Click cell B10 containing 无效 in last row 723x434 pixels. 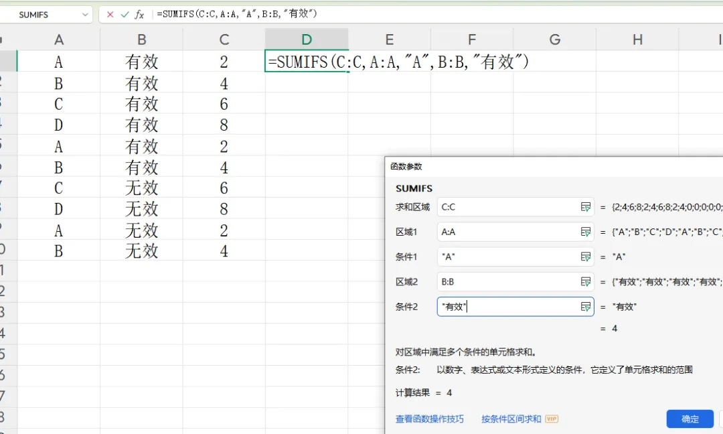point(141,250)
